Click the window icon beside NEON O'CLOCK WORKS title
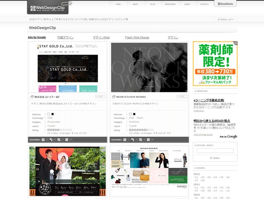 pos(114,97)
